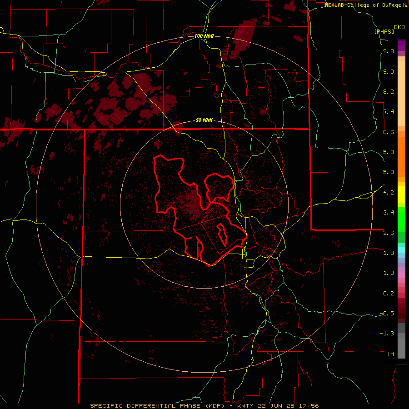Click the orange color bar segment
The image size is (409, 409).
[401, 157]
